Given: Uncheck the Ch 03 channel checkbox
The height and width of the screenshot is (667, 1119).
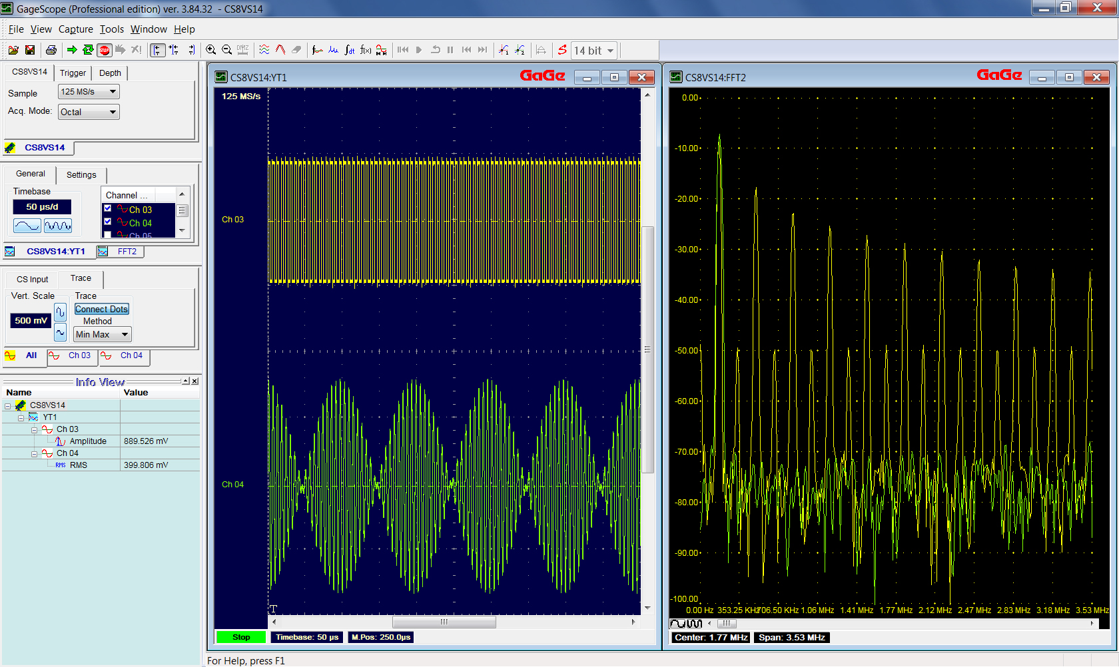Looking at the screenshot, I should tap(108, 209).
